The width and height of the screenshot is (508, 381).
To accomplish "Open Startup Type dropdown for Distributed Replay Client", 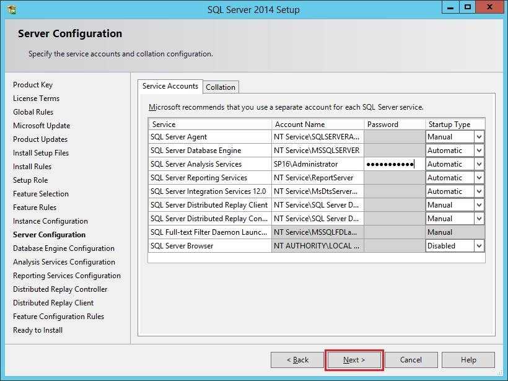I will 479,205.
